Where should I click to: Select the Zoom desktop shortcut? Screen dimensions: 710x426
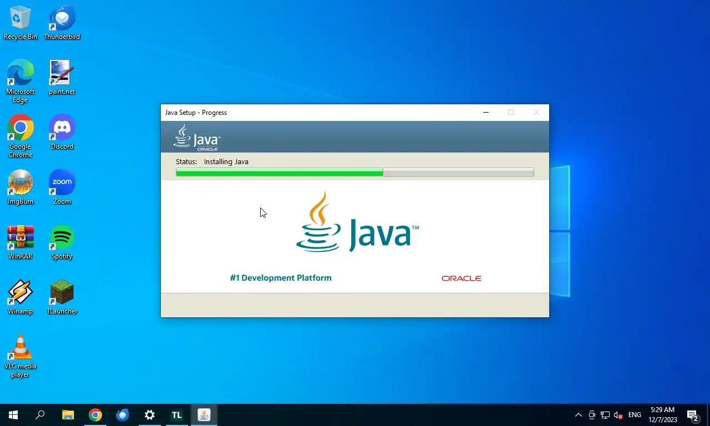(62, 187)
